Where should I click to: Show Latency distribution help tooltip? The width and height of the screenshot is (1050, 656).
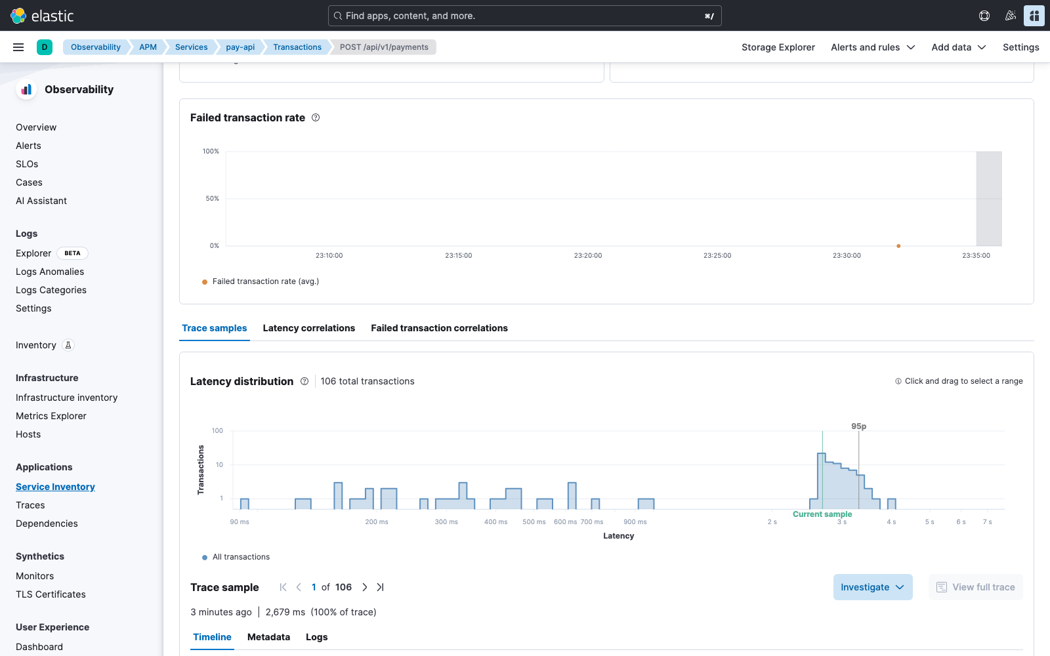(x=304, y=381)
